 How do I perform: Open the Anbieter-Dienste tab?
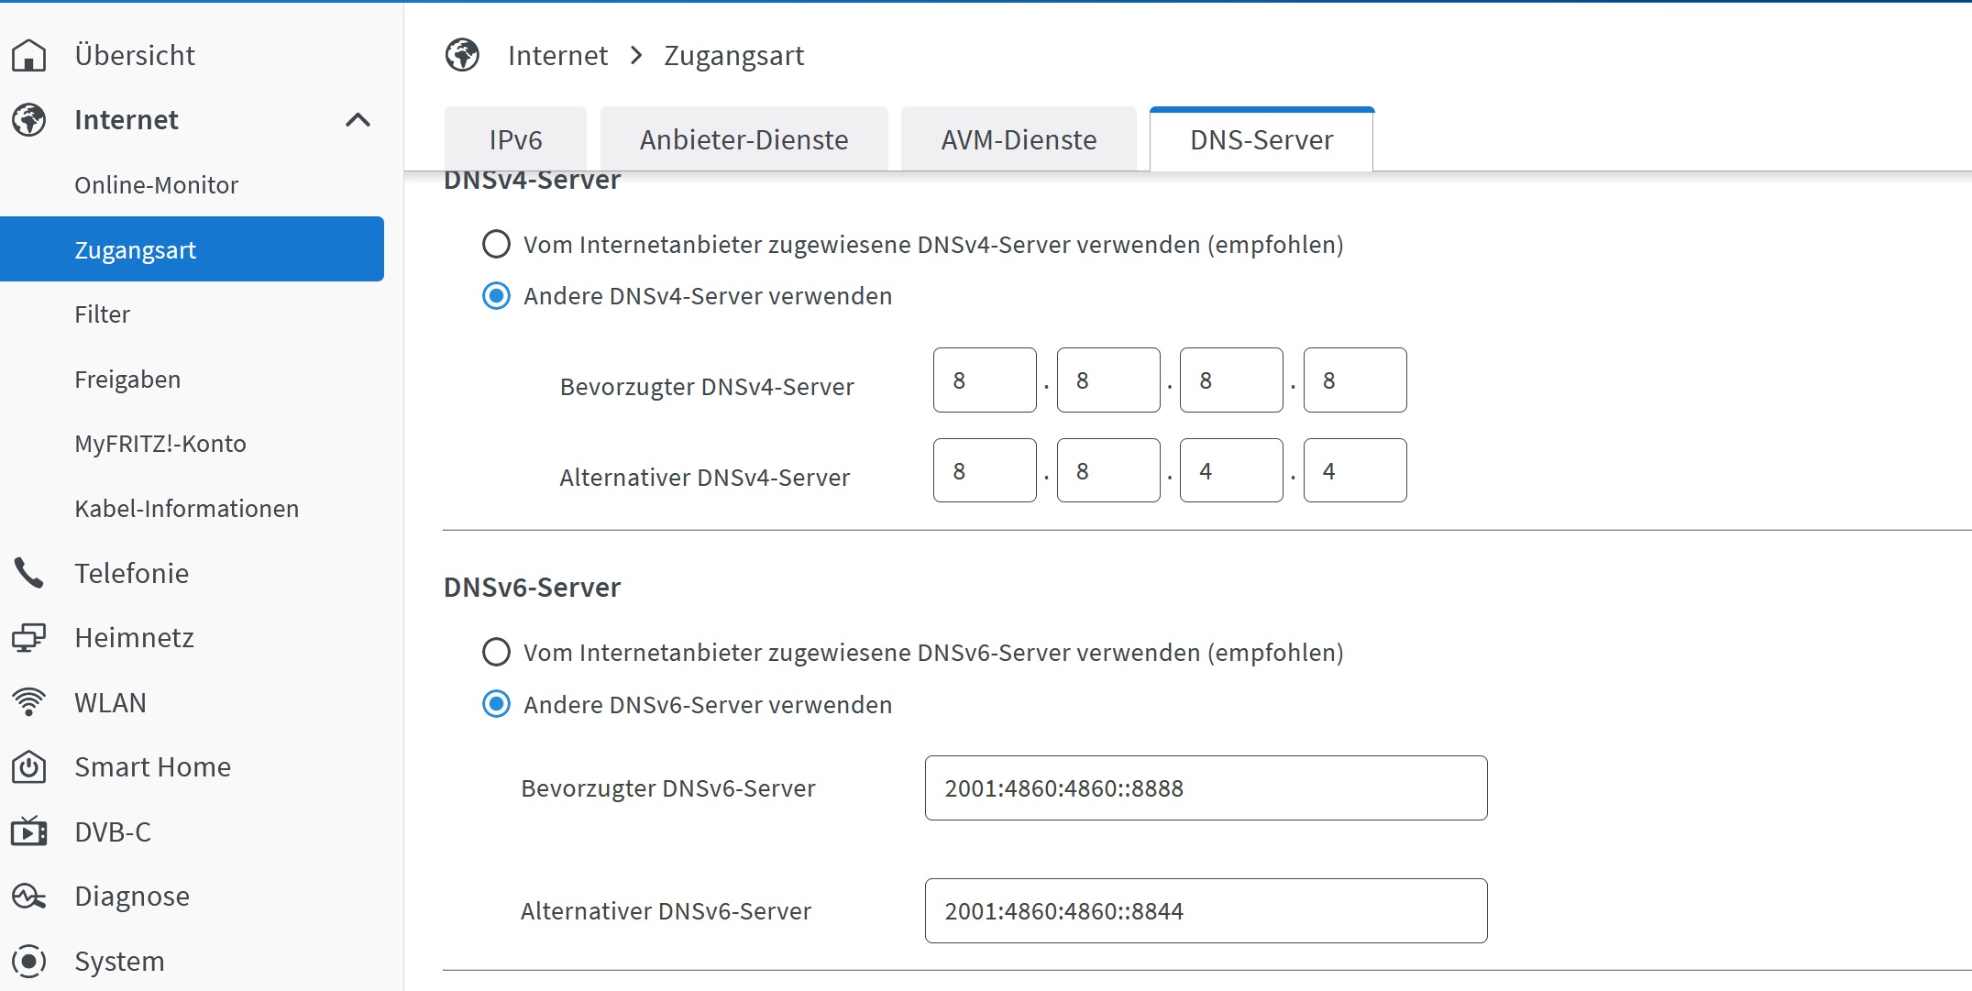(x=744, y=138)
